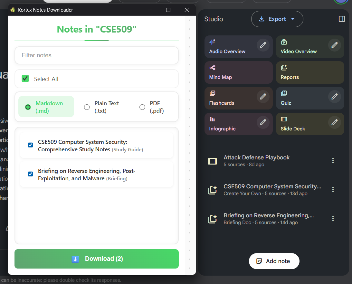Viewport: 352px width, 284px height.
Task: Create an Infographic in Studio
Action: [x=238, y=124]
